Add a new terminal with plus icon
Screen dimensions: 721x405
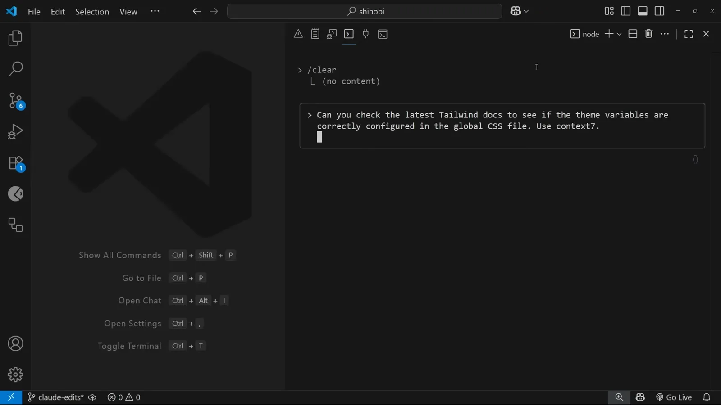click(x=609, y=34)
